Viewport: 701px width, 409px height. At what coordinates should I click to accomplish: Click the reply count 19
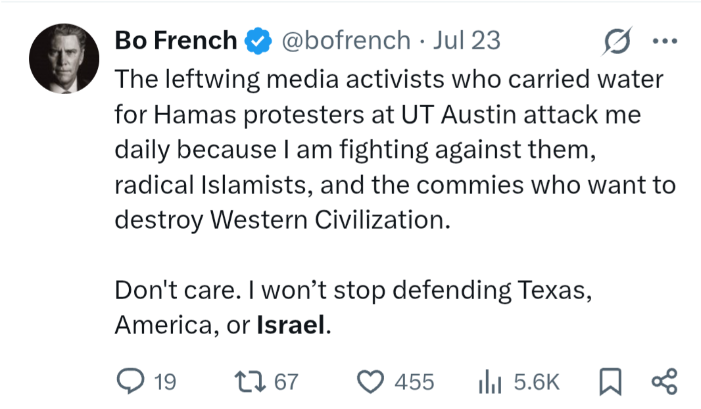tap(165, 382)
